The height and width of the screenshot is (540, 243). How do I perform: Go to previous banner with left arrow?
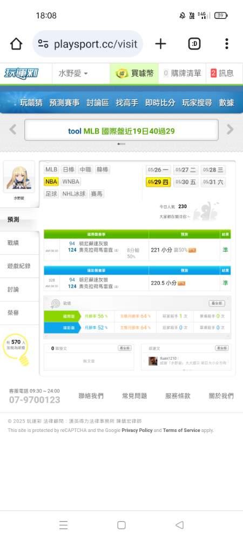pyautogui.click(x=13, y=130)
